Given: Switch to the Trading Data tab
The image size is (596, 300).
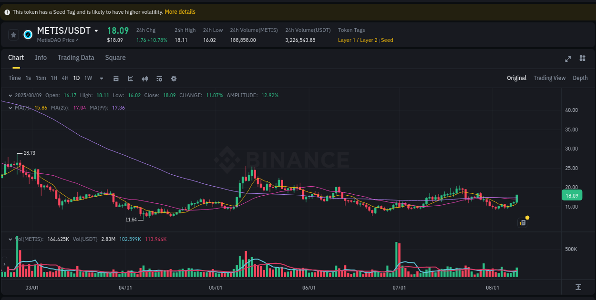Looking at the screenshot, I should pyautogui.click(x=76, y=58).
